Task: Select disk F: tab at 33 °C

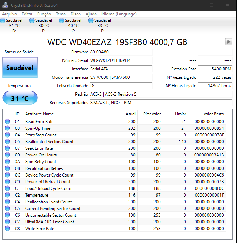Action: (103, 25)
